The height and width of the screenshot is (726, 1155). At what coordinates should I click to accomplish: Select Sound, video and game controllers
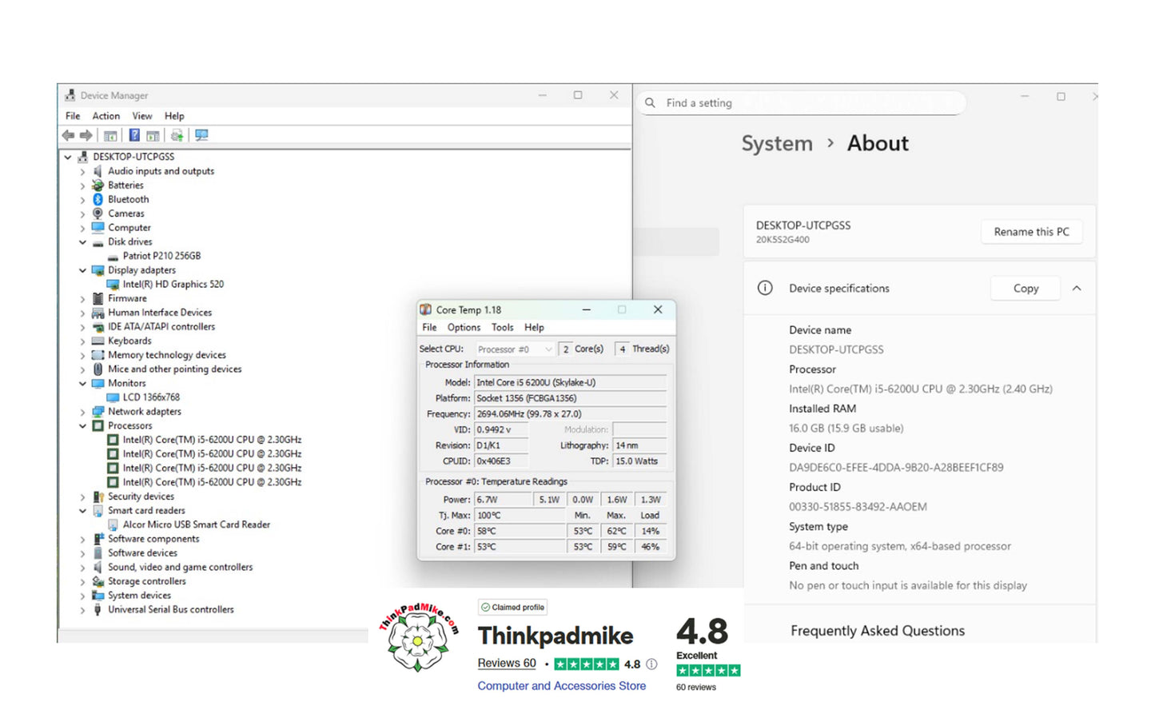181,567
